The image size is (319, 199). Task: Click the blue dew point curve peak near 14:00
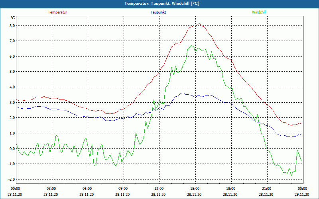pos(183,93)
